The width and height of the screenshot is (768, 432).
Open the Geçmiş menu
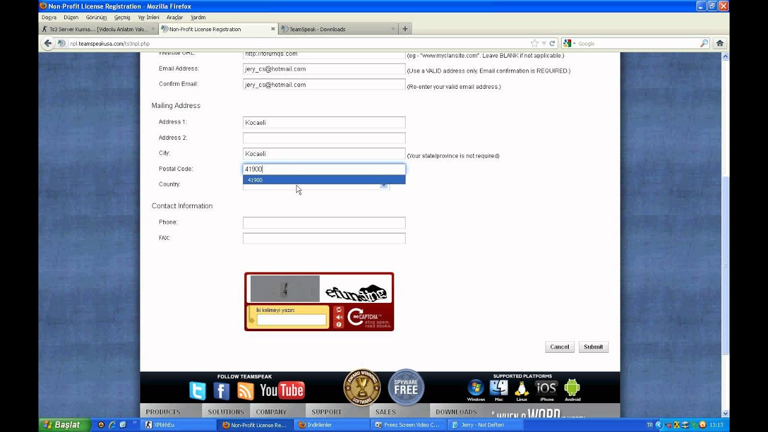coord(122,17)
